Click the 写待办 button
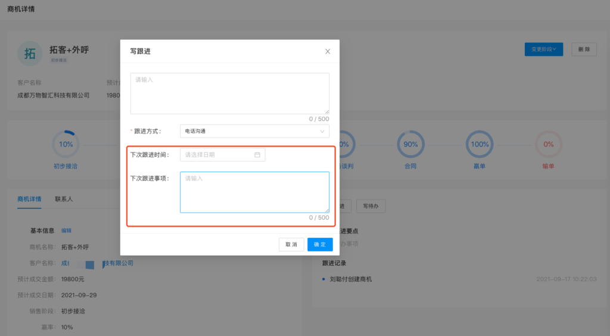Screen dimensions: 610x336 point(371,206)
